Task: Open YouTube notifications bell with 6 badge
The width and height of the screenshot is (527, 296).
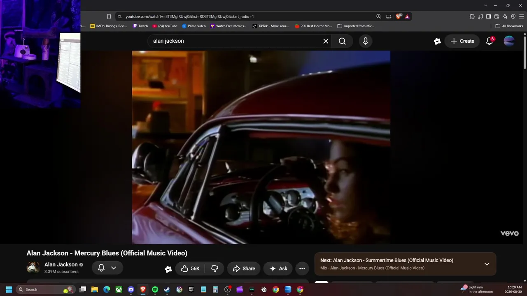Action: coord(490,41)
